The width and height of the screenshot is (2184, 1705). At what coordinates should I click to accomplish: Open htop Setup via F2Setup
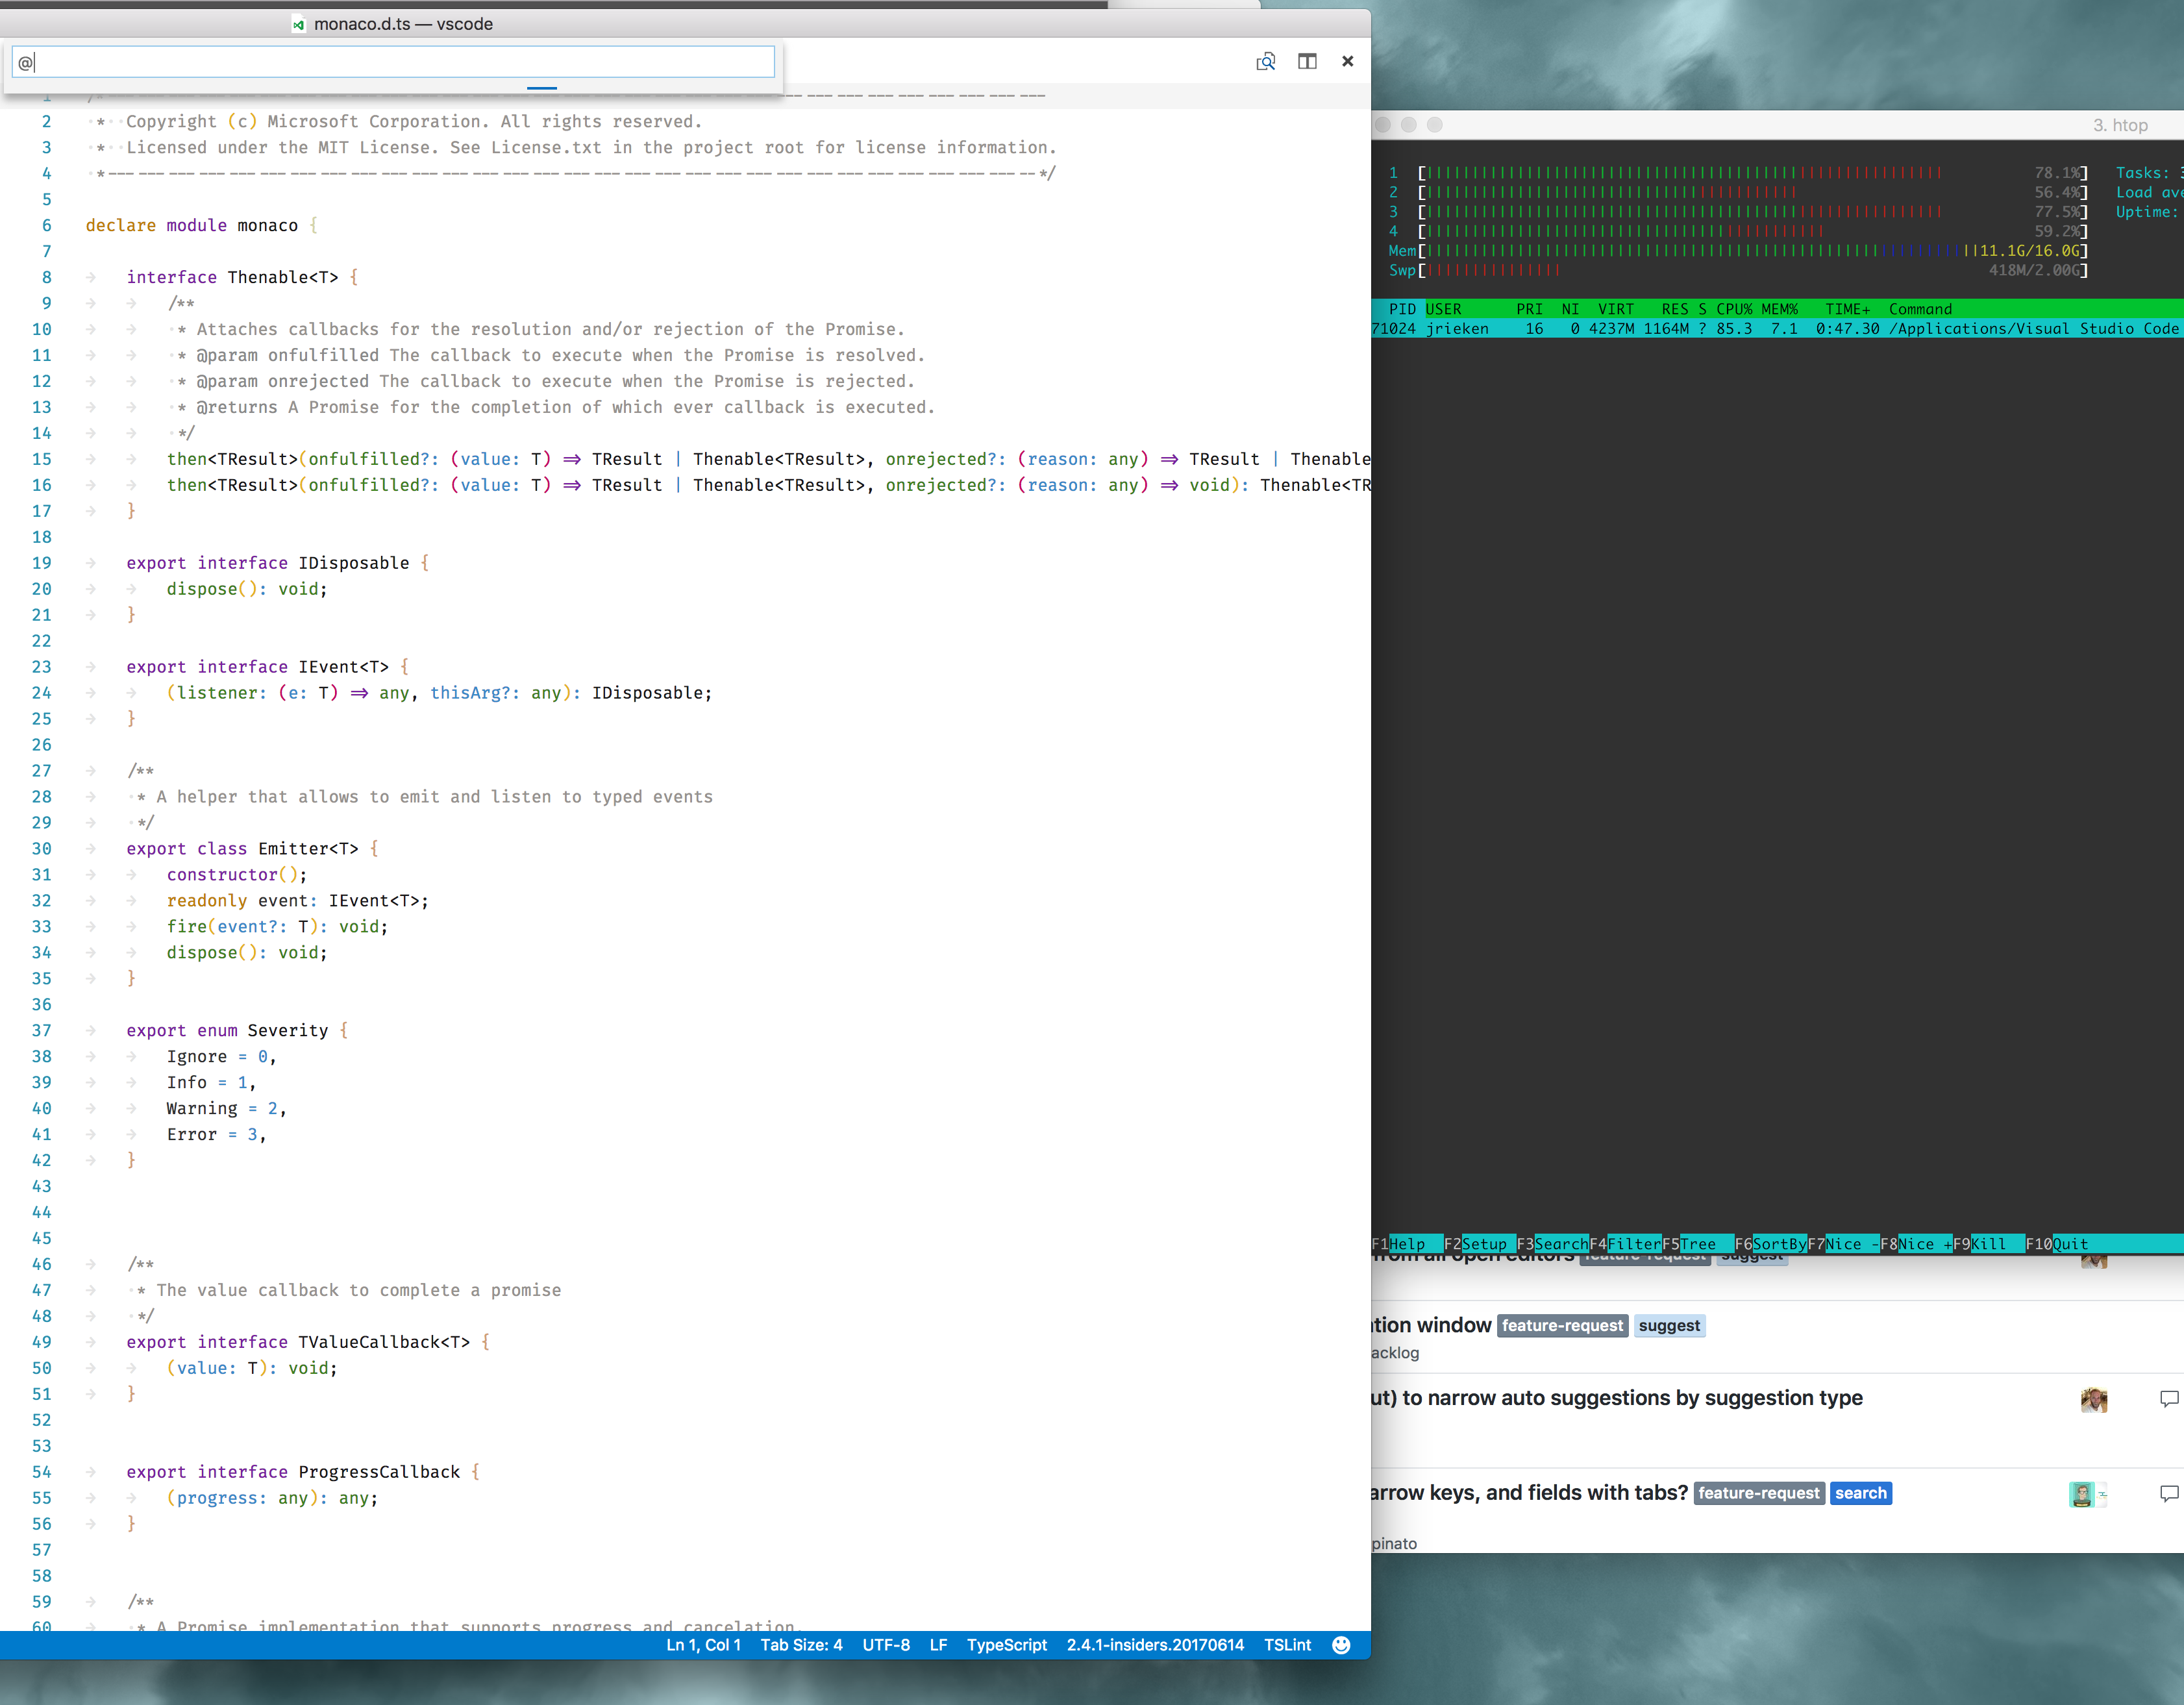click(1478, 1243)
